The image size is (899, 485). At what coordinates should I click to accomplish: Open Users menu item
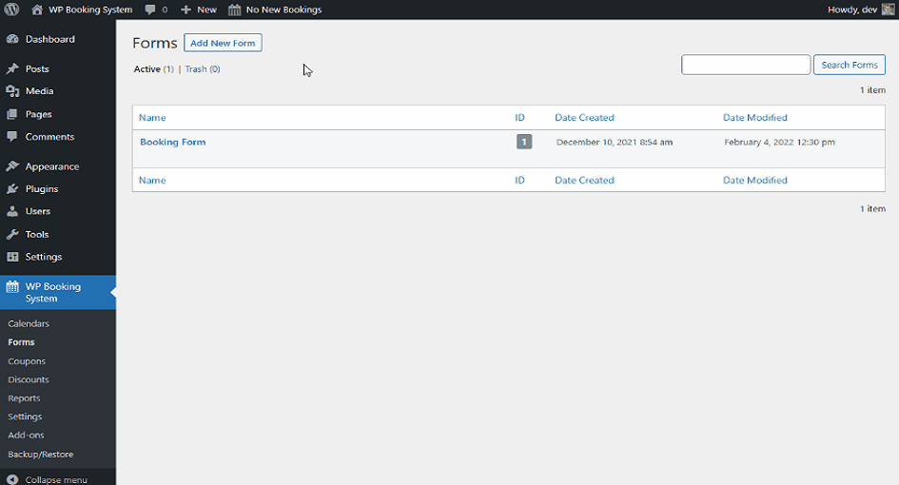[38, 211]
